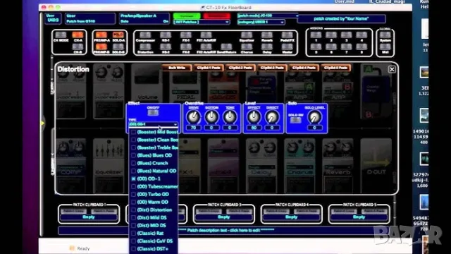
Task: Toggle the SOLO SW switch
Action: [295, 120]
